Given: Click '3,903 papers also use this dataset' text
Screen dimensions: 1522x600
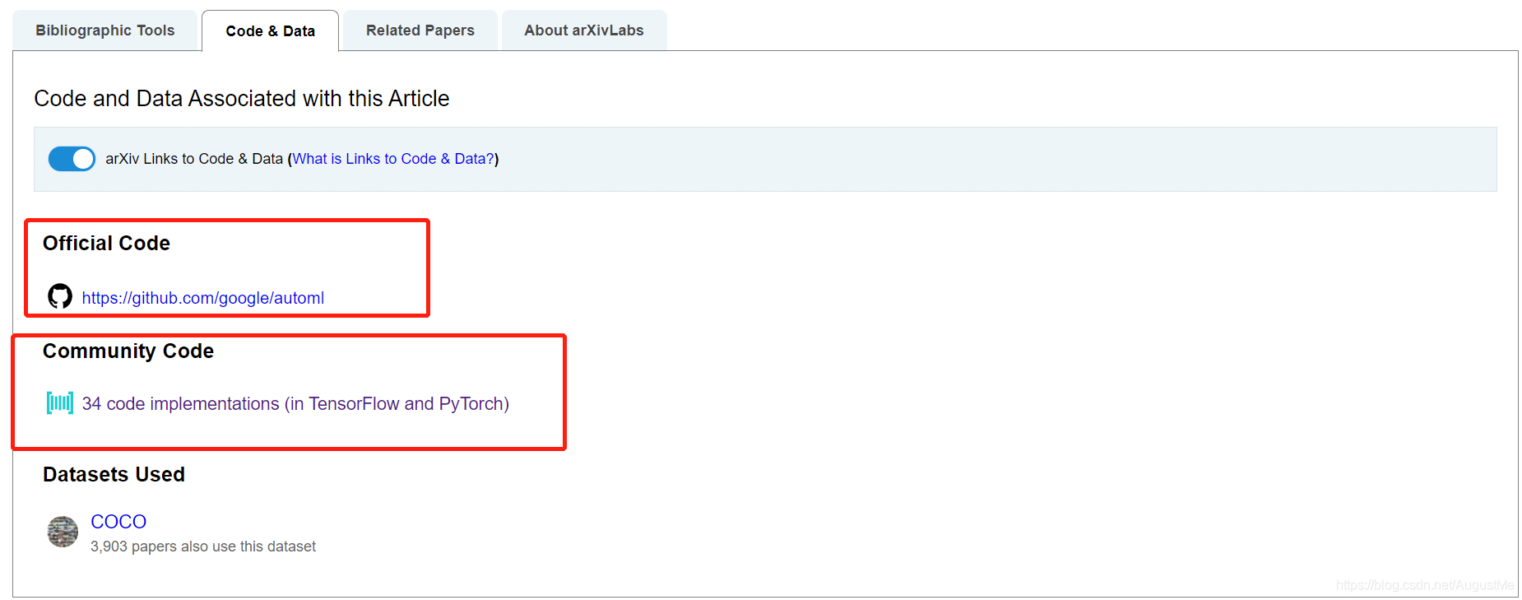Looking at the screenshot, I should tap(203, 547).
